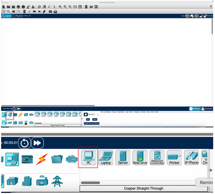
Task: Click Toggle PDU List Window button
Action: [92, 123]
